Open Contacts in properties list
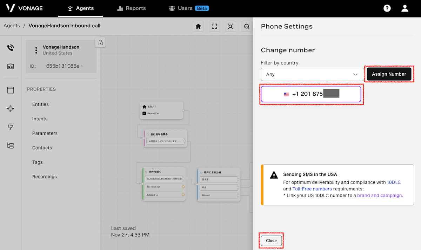The width and height of the screenshot is (421, 250). click(42, 148)
